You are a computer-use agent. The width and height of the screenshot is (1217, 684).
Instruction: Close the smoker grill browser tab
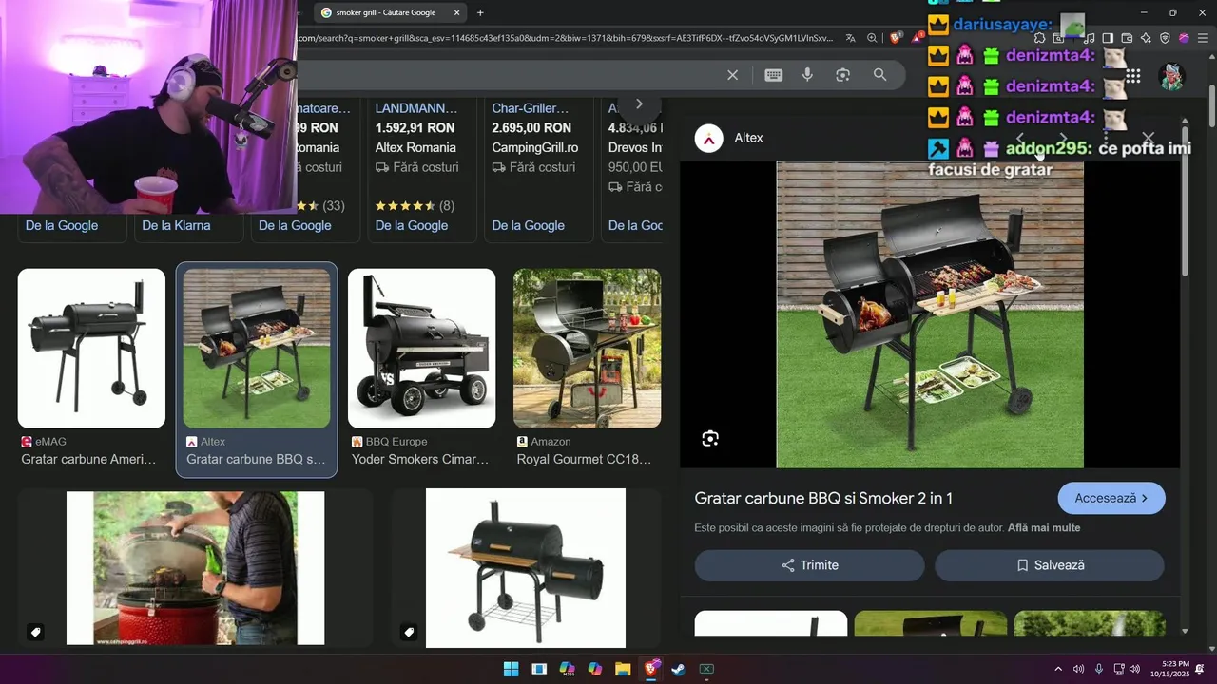point(457,12)
